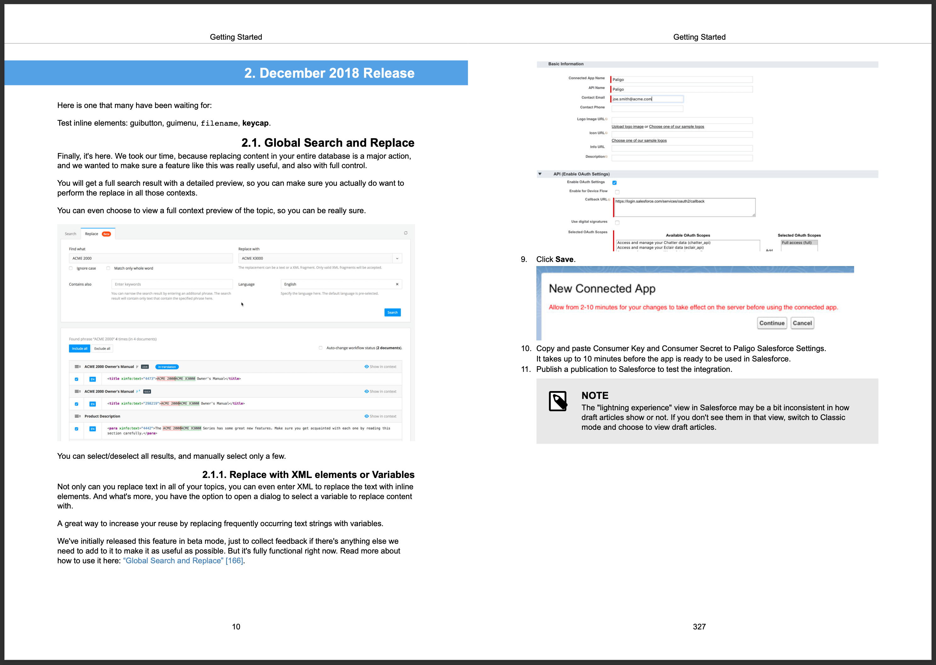Click eye icon beside Product Description
The height and width of the screenshot is (665, 936).
[x=366, y=416]
